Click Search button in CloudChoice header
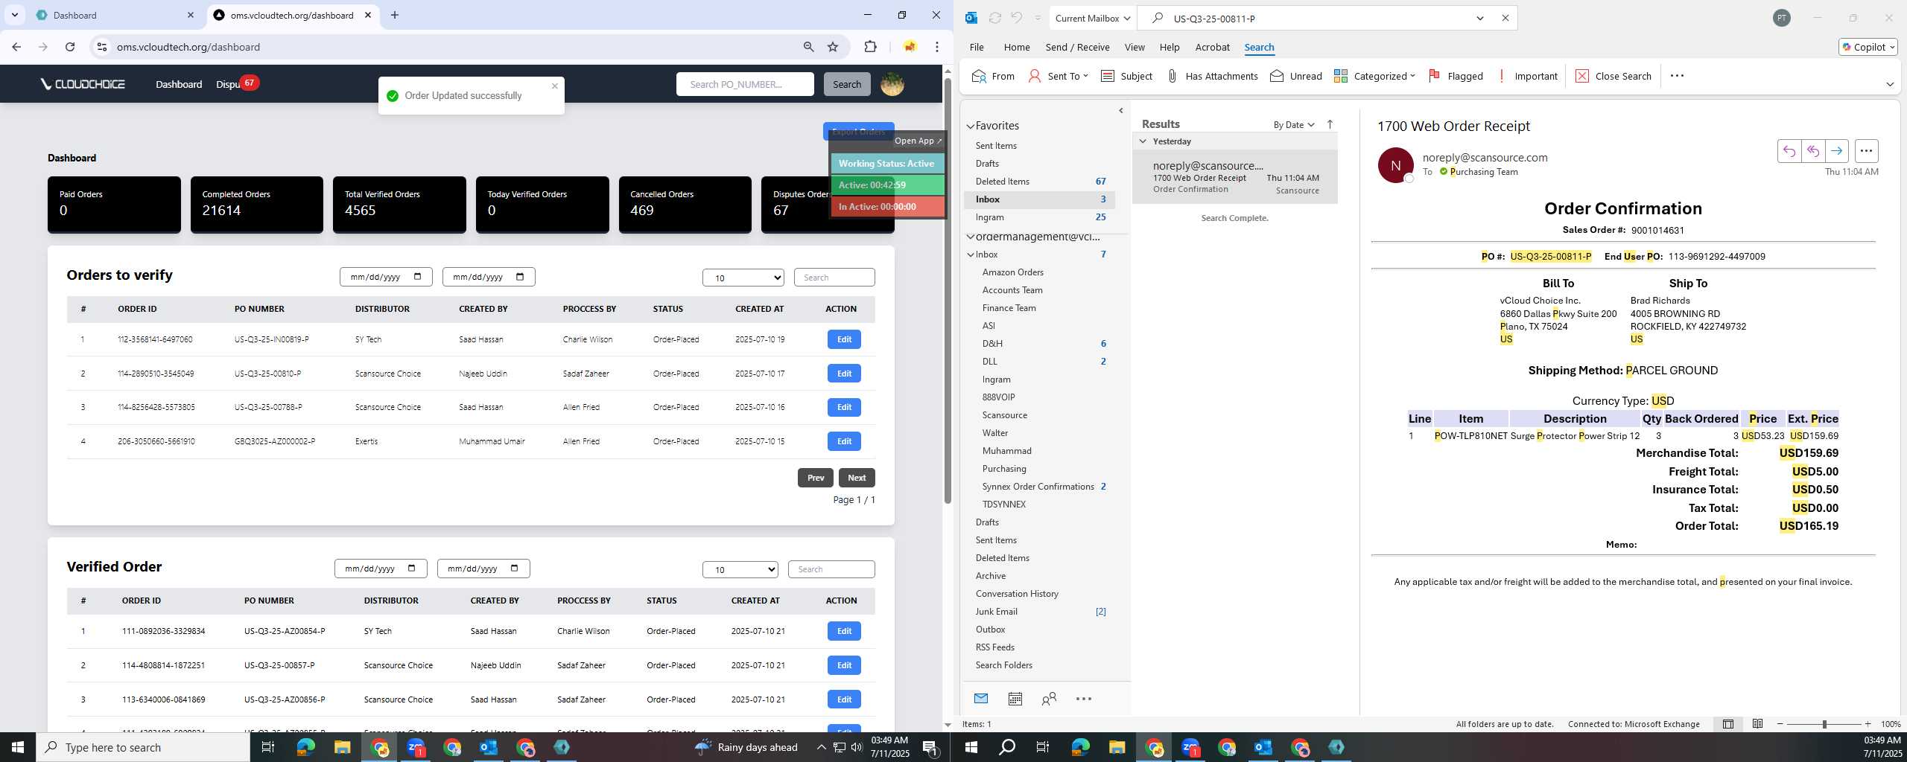Viewport: 1907px width, 762px height. (847, 84)
